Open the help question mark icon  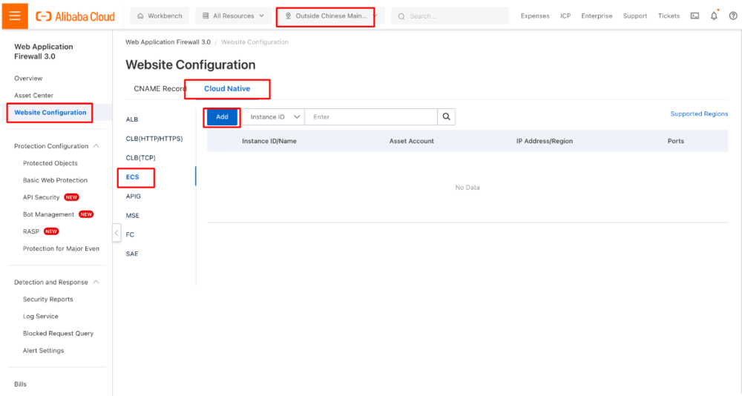pyautogui.click(x=733, y=16)
